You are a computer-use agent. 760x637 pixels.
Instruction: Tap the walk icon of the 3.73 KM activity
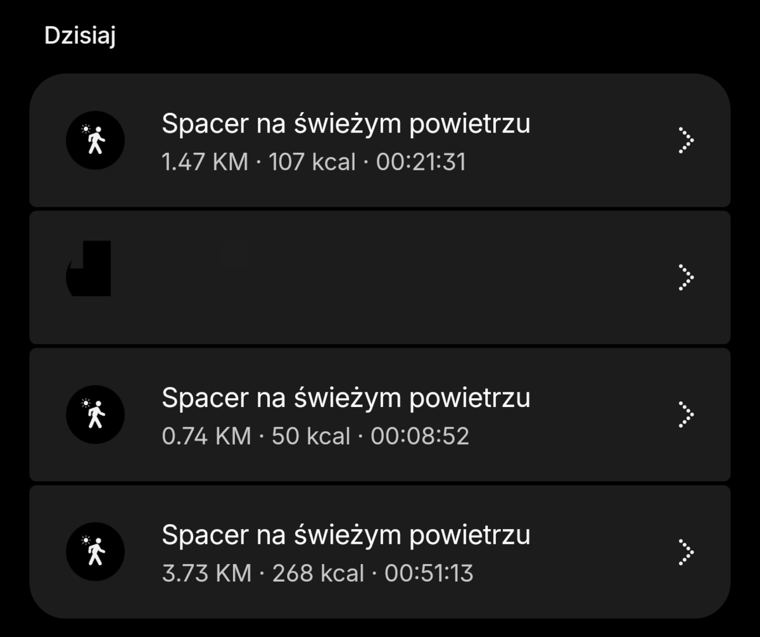pos(95,551)
